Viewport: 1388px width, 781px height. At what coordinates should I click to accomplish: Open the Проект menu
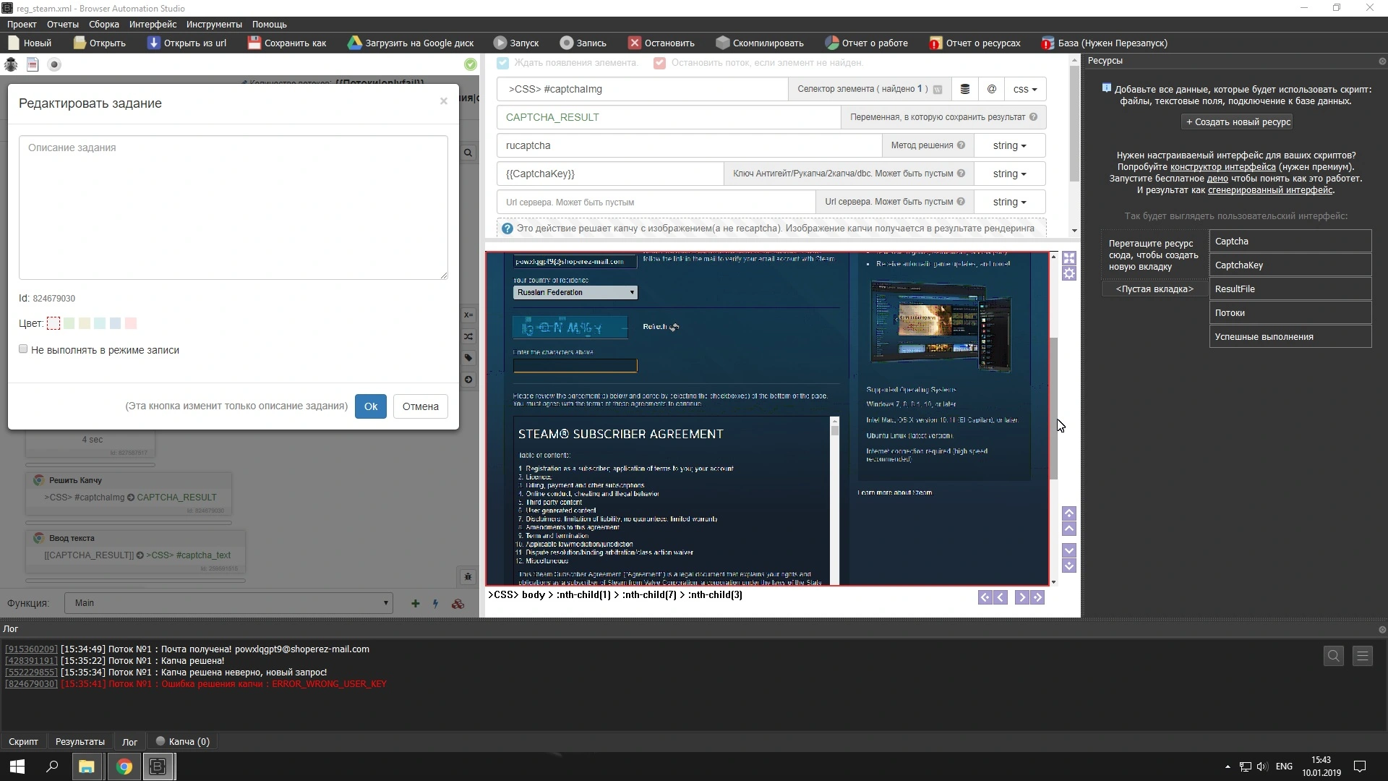pyautogui.click(x=22, y=25)
